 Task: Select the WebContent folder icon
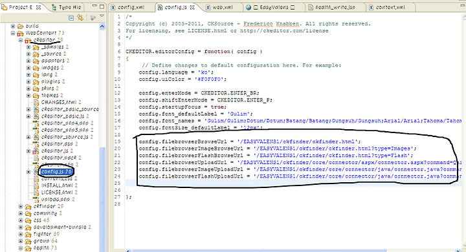pos(21,33)
